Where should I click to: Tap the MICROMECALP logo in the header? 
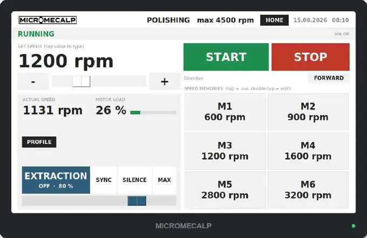47,20
